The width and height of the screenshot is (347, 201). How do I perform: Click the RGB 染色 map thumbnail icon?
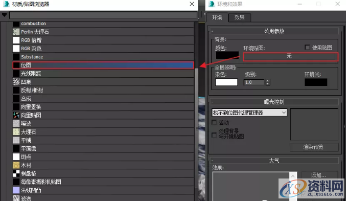[x=16, y=49]
